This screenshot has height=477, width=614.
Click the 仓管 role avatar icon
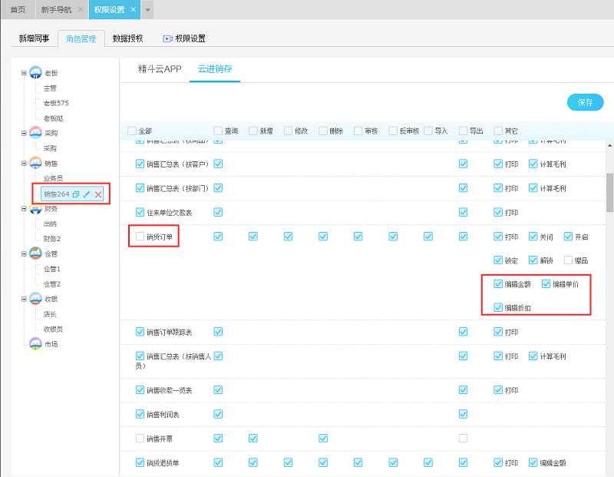click(x=35, y=253)
